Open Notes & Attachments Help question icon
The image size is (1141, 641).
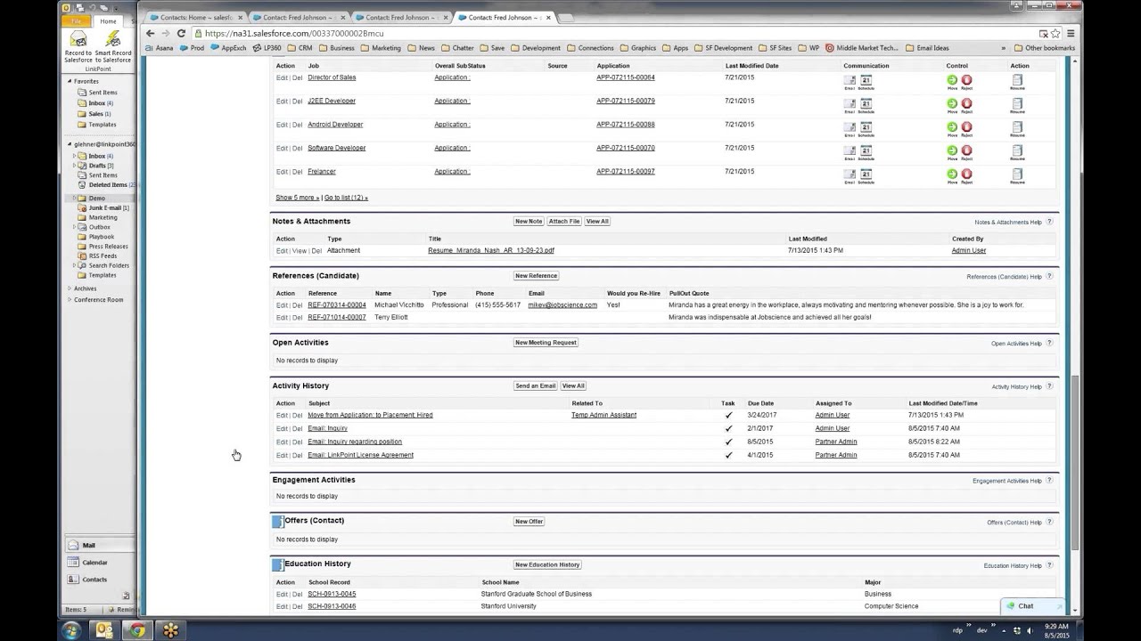pyautogui.click(x=1049, y=222)
